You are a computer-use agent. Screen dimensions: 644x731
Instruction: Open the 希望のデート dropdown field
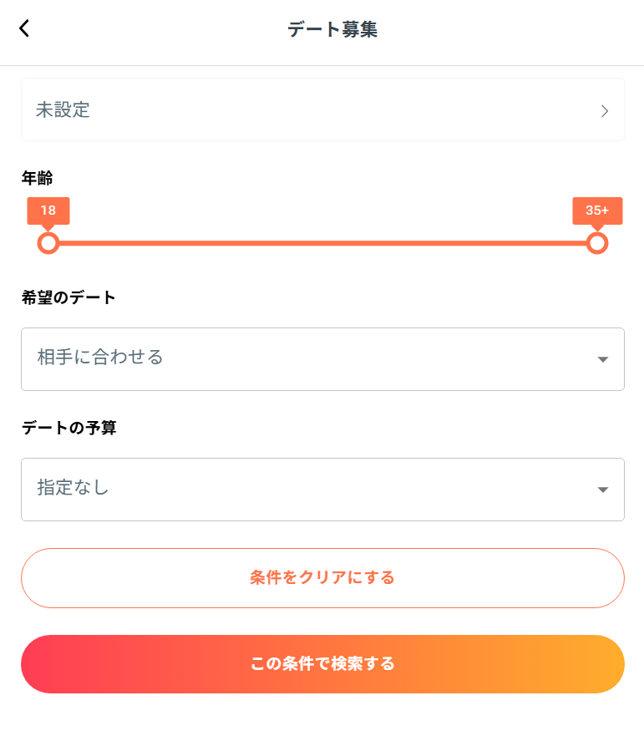coord(322,358)
